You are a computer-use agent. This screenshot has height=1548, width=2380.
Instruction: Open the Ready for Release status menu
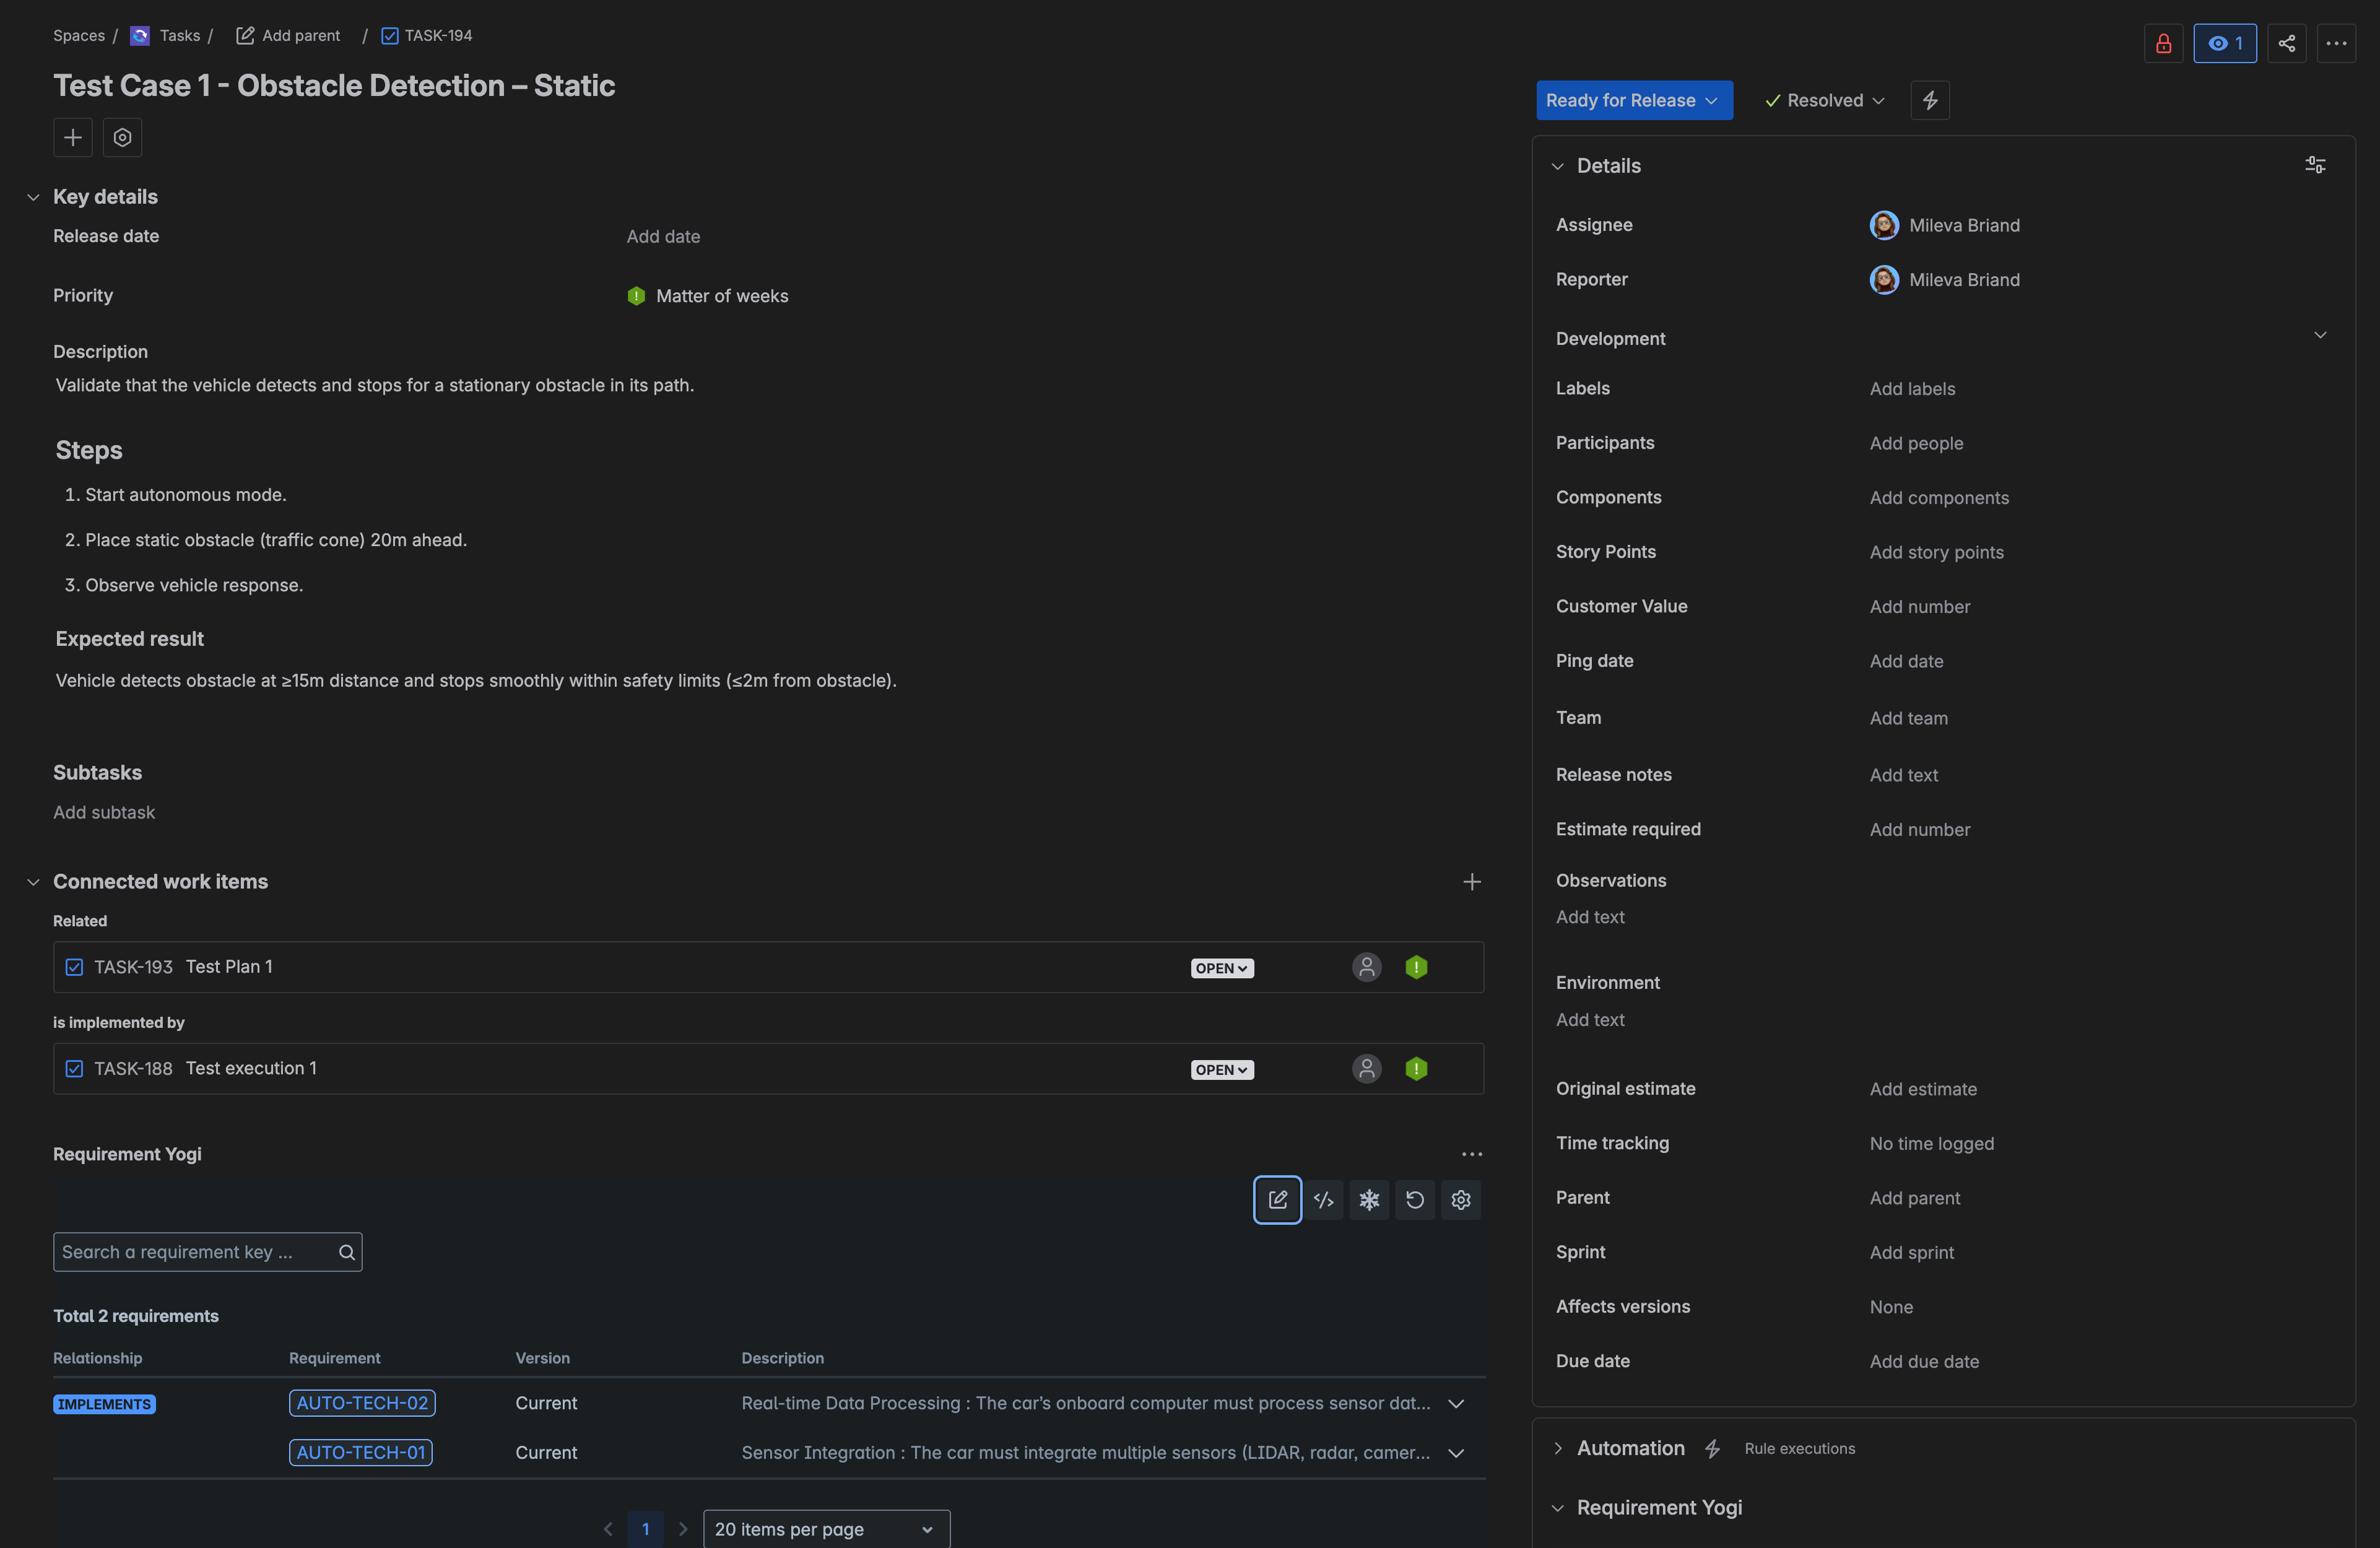click(x=1634, y=100)
